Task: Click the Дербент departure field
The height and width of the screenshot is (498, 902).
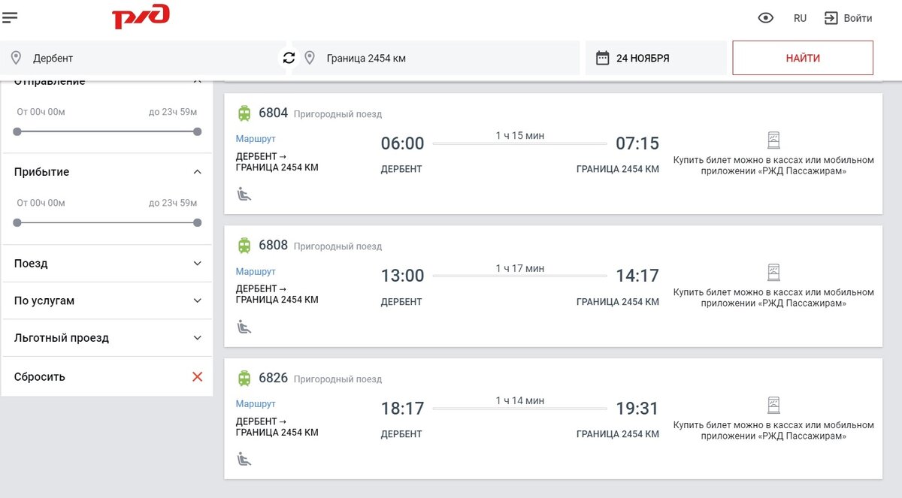Action: 143,58
